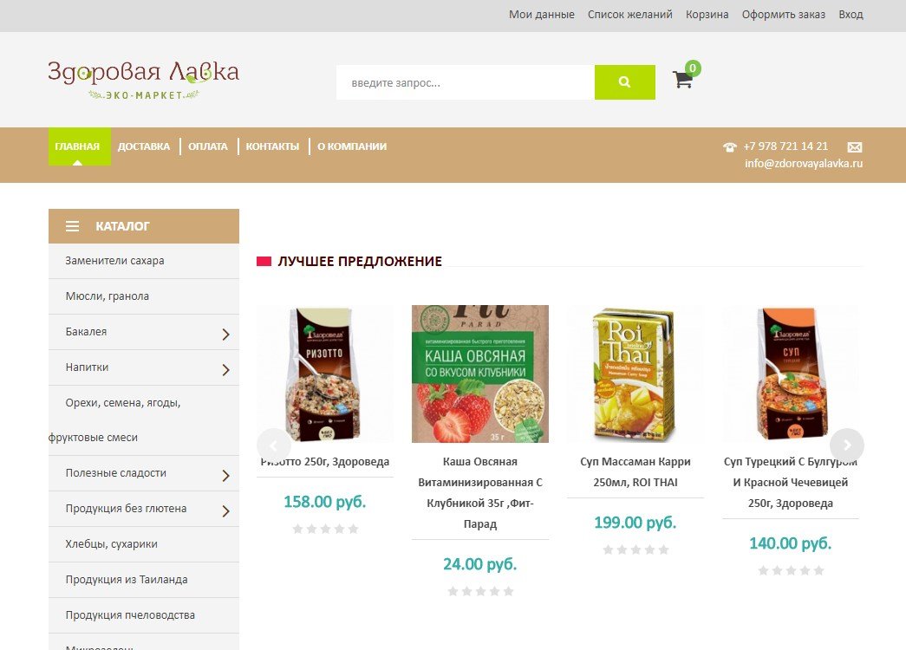
Task: Show previous products with left carousel arrow
Action: [x=273, y=445]
